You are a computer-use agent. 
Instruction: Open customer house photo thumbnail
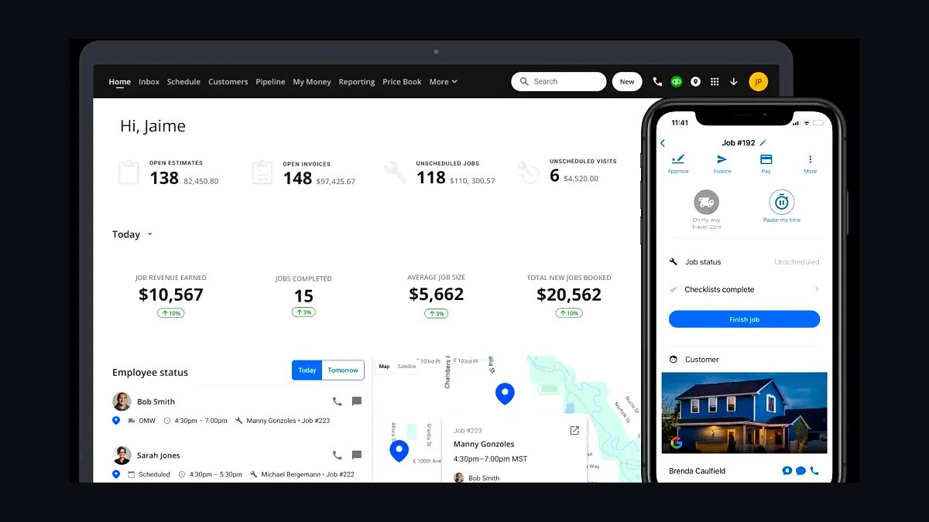point(744,413)
